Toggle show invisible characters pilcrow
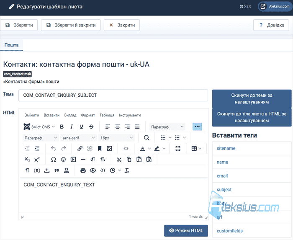 pos(27,170)
